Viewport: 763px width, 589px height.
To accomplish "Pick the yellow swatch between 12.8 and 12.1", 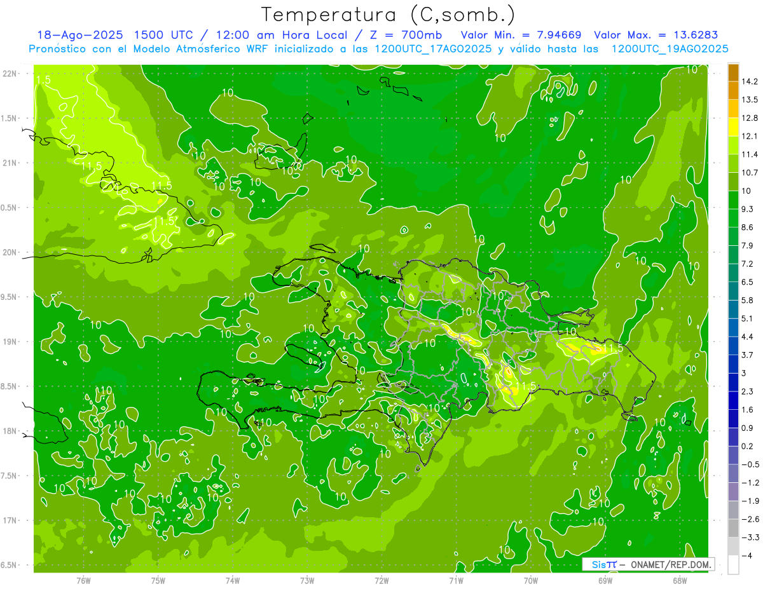I will [733, 126].
